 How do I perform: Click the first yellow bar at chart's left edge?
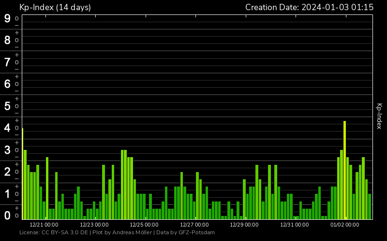click(22, 174)
